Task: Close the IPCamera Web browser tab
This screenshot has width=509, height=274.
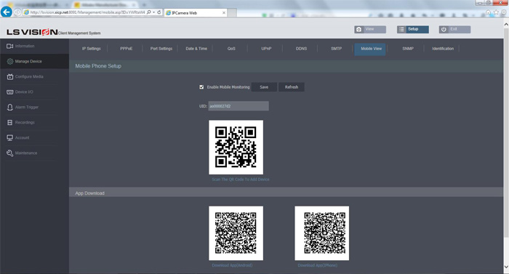Action: click(224, 12)
